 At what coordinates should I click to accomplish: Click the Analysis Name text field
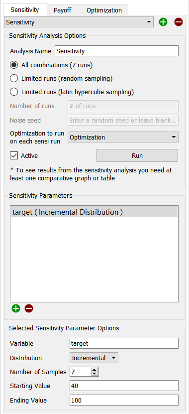pyautogui.click(x=116, y=51)
